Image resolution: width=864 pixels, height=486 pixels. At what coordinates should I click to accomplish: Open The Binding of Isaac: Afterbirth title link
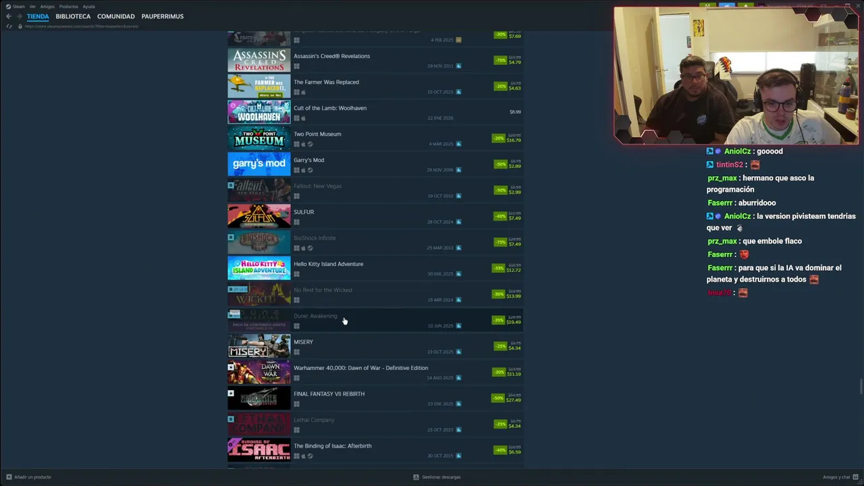point(332,446)
